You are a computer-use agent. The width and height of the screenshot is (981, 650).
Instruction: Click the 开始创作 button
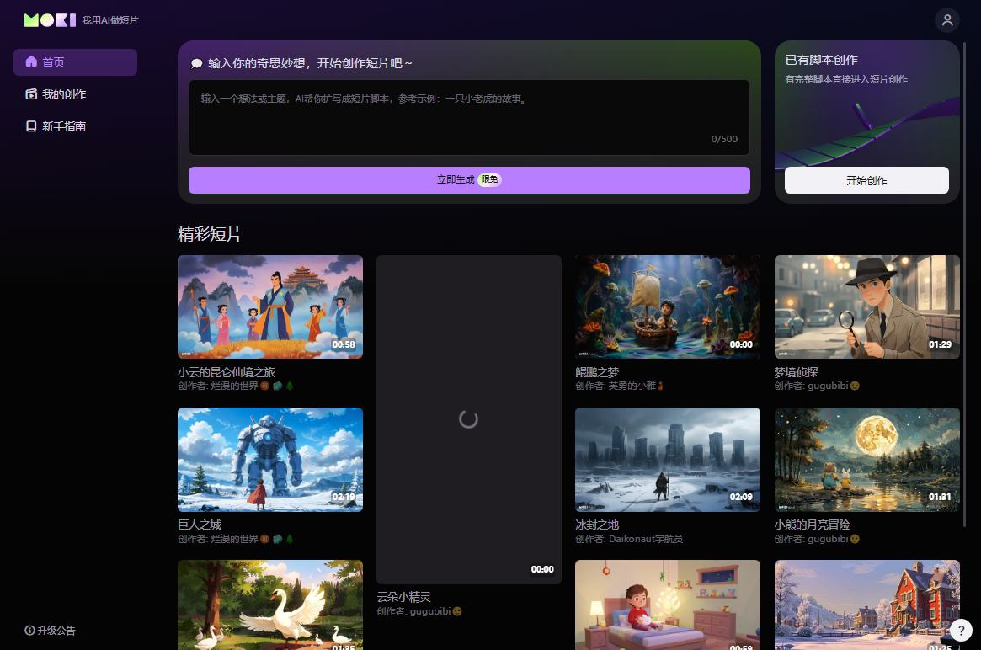[x=866, y=180]
